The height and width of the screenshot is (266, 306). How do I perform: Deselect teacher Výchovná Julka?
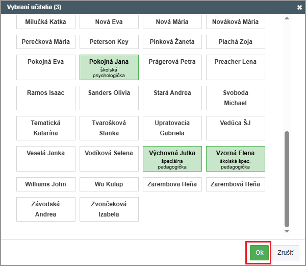point(172,158)
